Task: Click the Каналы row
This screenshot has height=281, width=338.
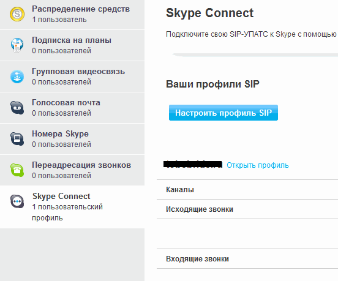Action: pos(247,189)
